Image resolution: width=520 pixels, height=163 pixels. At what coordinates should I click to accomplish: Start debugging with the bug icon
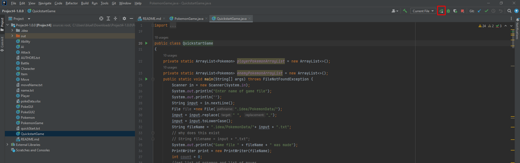pyautogui.click(x=448, y=11)
